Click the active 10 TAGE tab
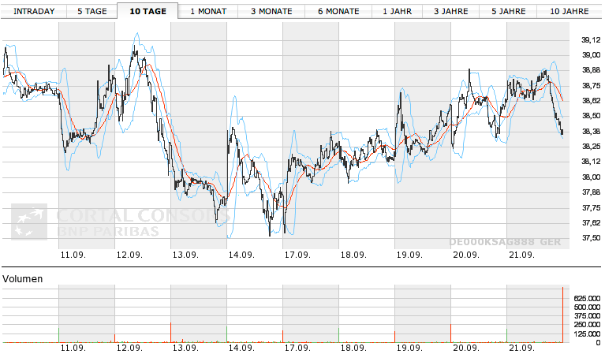 point(148,11)
